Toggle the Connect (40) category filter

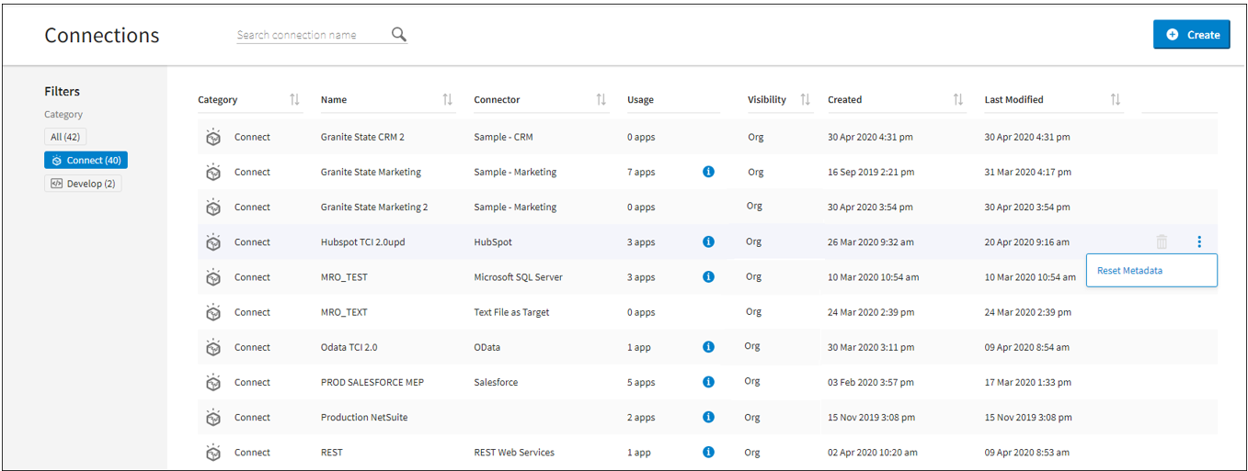(86, 160)
